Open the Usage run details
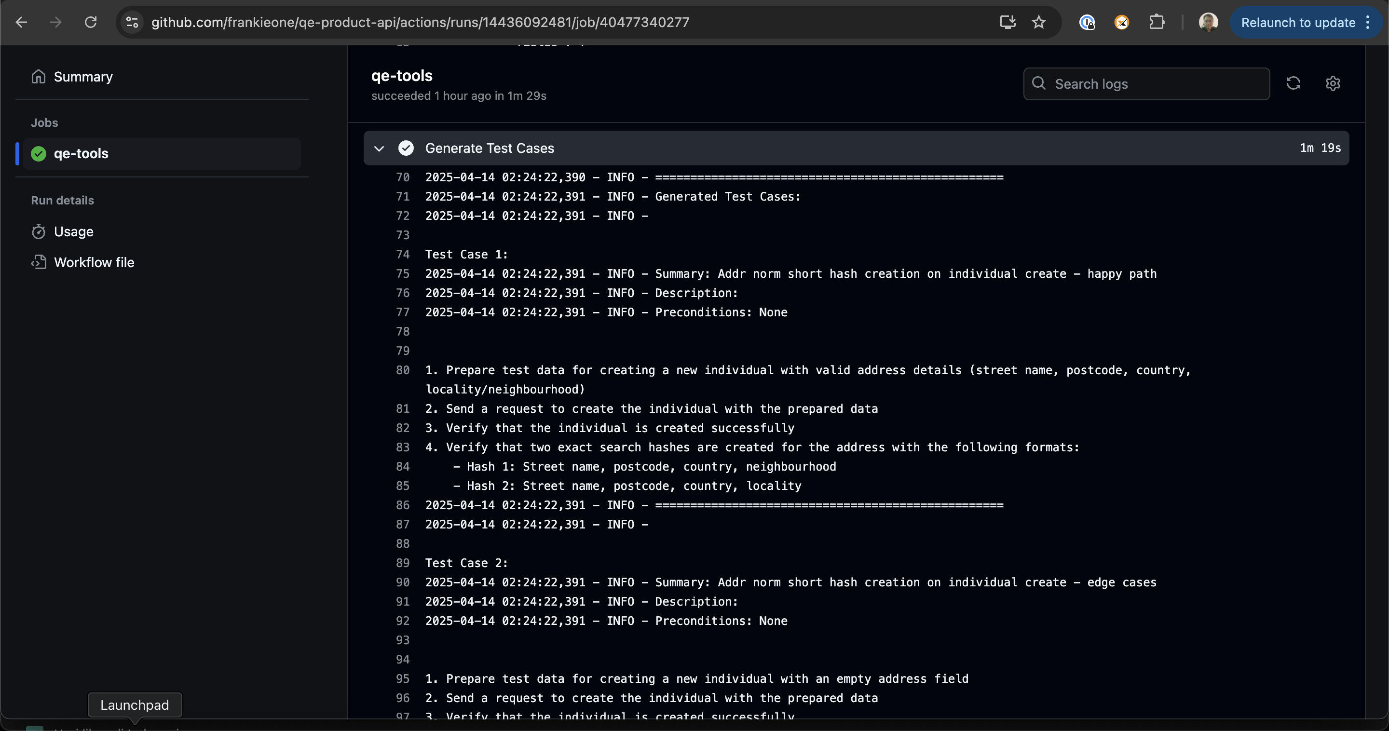This screenshot has width=1389, height=731. pyautogui.click(x=73, y=231)
